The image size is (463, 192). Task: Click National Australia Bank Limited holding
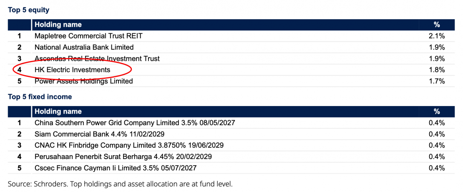[84, 47]
